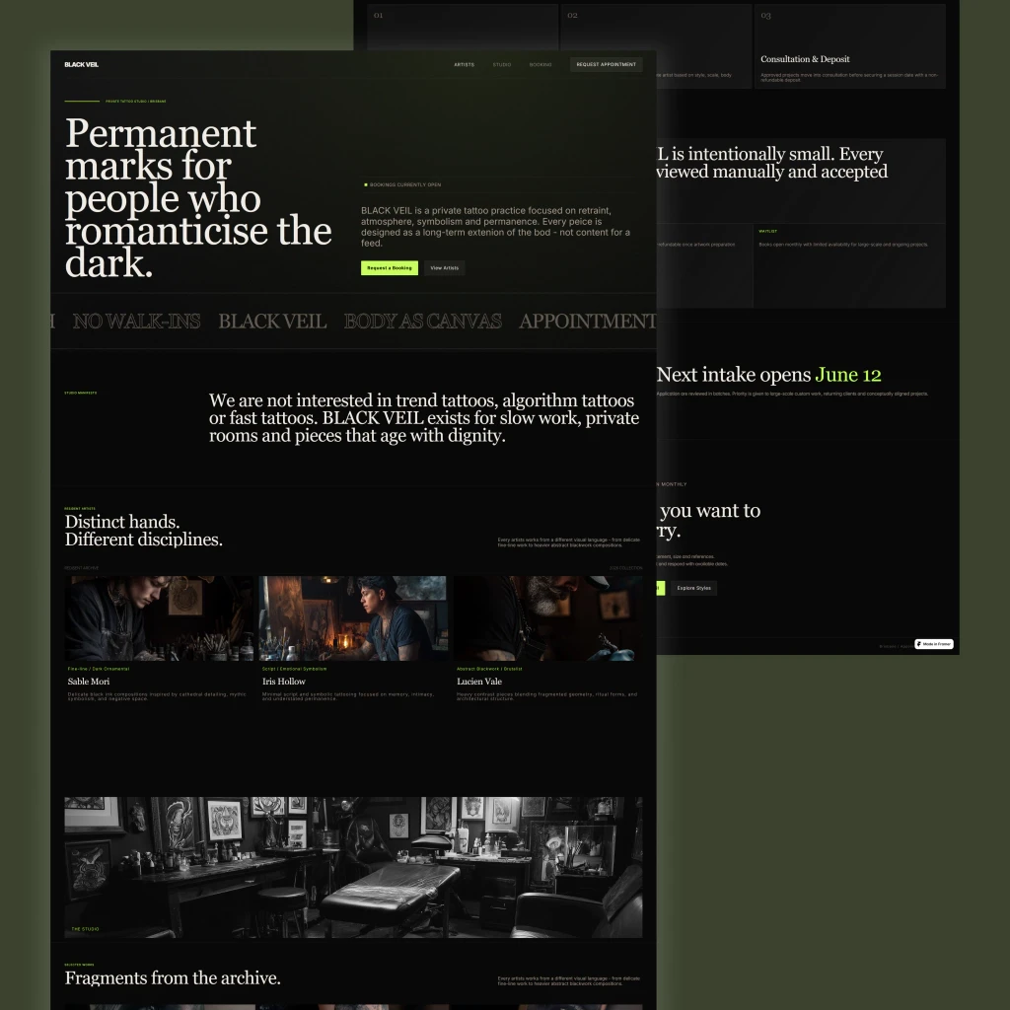
Task: Click the Consultation & Deposit card heading
Action: (x=805, y=59)
